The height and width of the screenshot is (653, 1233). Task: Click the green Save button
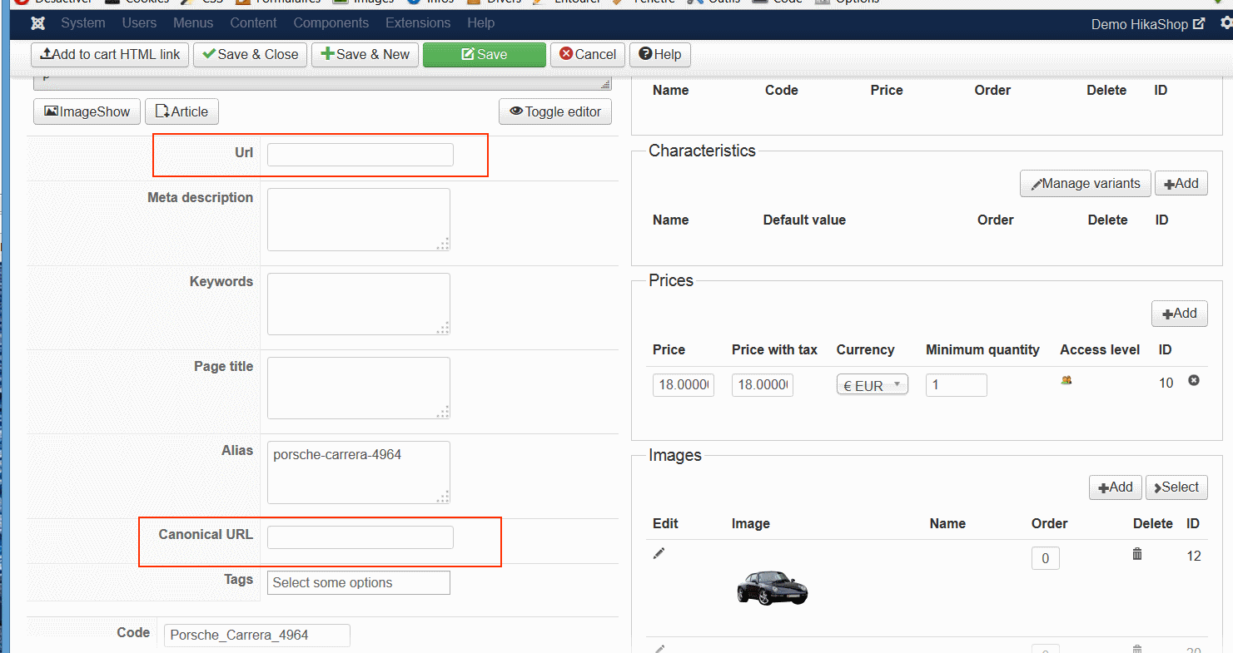485,55
